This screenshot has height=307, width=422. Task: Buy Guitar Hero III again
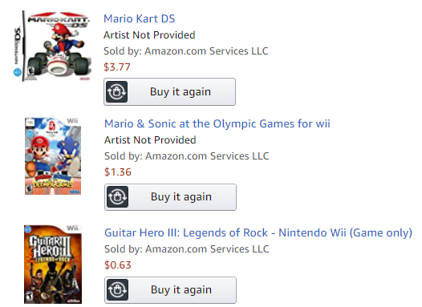(x=170, y=290)
